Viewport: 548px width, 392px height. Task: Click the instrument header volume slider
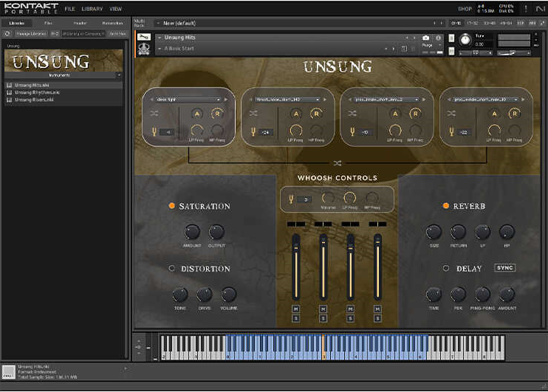513,52
